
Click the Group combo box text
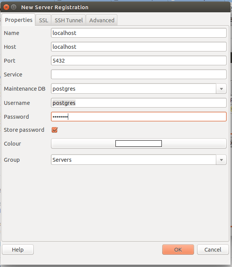click(x=133, y=159)
